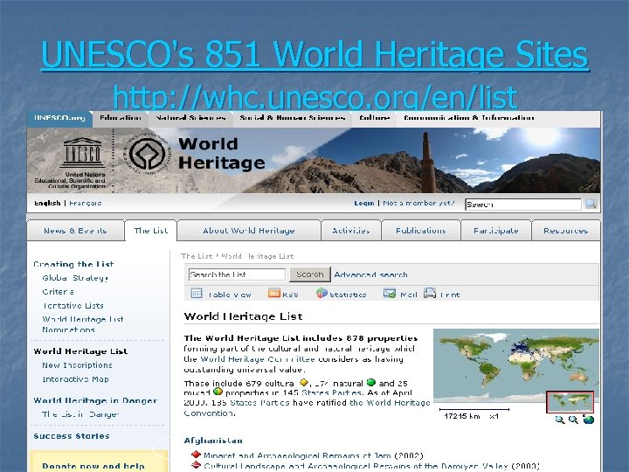Follow the whc.unesco.org/en/list URL link
Viewport: 629px width, 472px height.
click(x=314, y=97)
